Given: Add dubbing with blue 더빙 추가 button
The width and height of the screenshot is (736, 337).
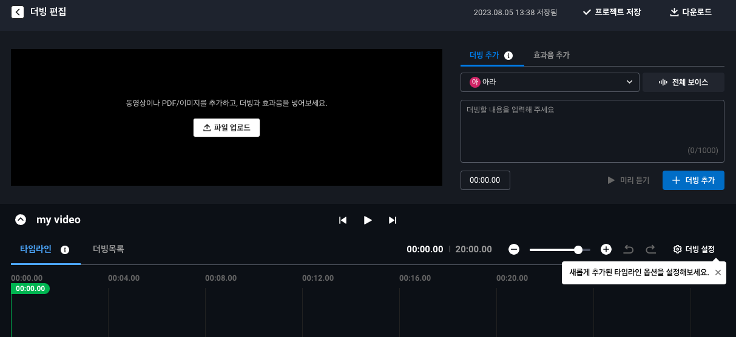Looking at the screenshot, I should (694, 180).
